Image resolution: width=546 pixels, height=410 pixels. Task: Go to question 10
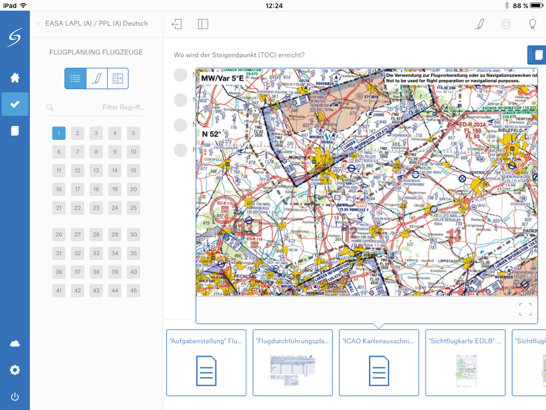click(x=133, y=152)
